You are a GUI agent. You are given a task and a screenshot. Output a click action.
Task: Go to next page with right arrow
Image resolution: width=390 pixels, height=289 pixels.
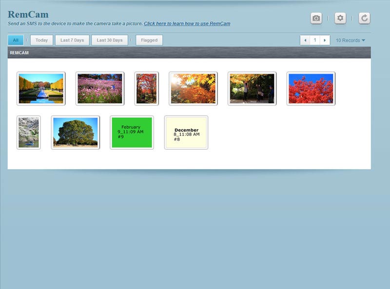coord(325,40)
